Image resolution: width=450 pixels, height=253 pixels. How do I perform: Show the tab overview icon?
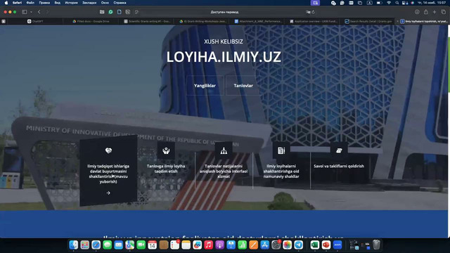pyautogui.click(x=444, y=12)
